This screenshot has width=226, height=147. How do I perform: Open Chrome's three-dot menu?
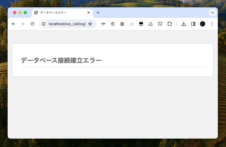(x=212, y=24)
